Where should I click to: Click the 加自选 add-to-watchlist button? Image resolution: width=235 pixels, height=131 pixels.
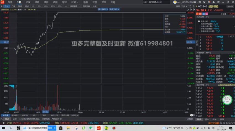point(230,6)
